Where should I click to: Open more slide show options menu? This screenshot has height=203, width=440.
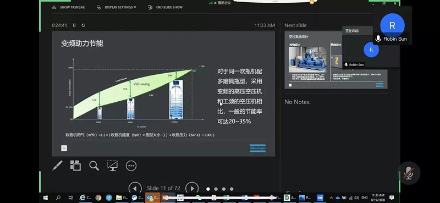[x=131, y=166]
